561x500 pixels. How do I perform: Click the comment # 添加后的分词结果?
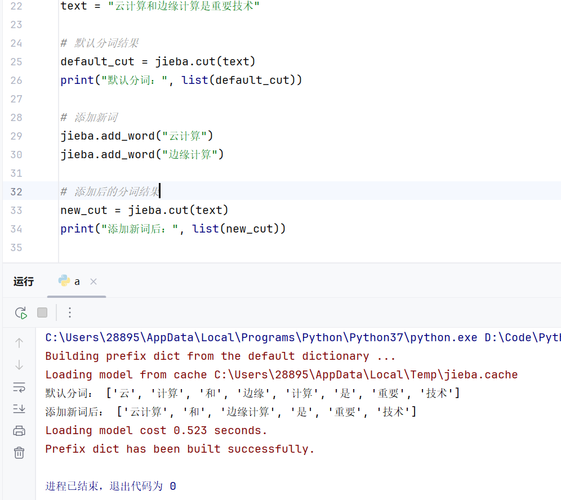pos(110,192)
